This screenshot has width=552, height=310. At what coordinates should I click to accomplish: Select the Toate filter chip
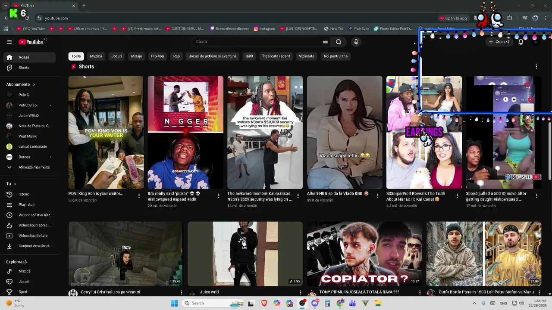coord(76,56)
